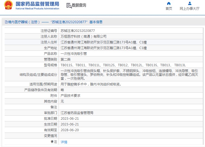Select intended use text 用于腹腔镜手术中
Screen dimensions: 205x147
coord(74,84)
